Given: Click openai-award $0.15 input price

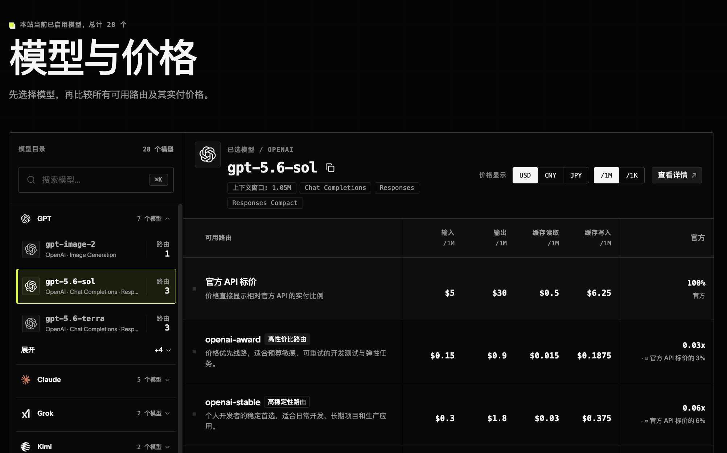Looking at the screenshot, I should point(442,356).
